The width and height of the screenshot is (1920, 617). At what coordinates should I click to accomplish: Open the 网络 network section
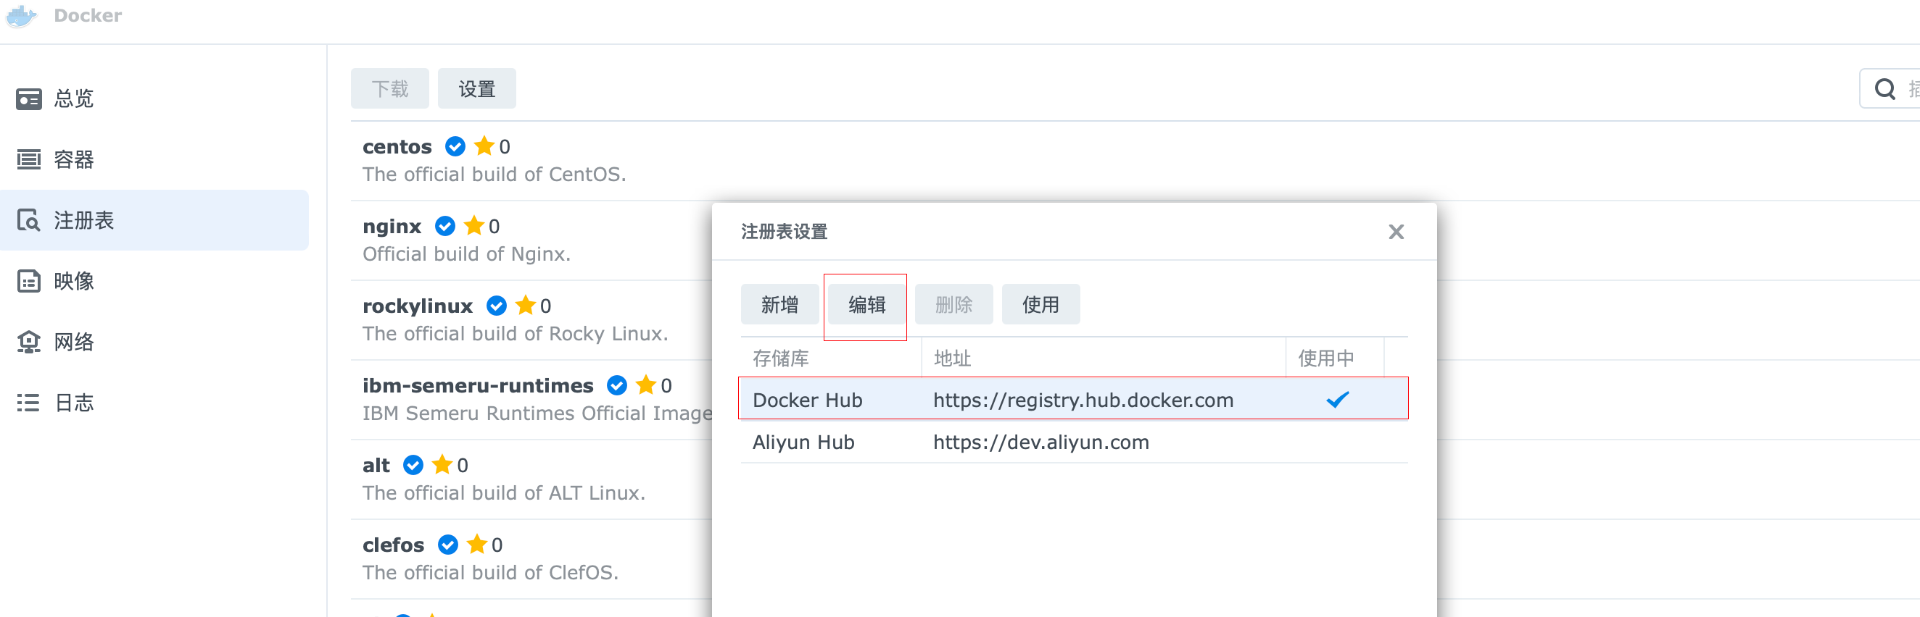click(x=154, y=343)
